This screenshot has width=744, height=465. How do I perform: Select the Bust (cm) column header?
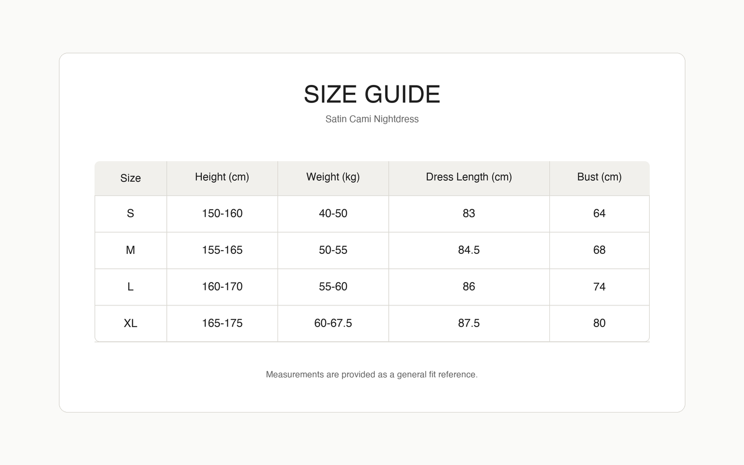pyautogui.click(x=599, y=177)
